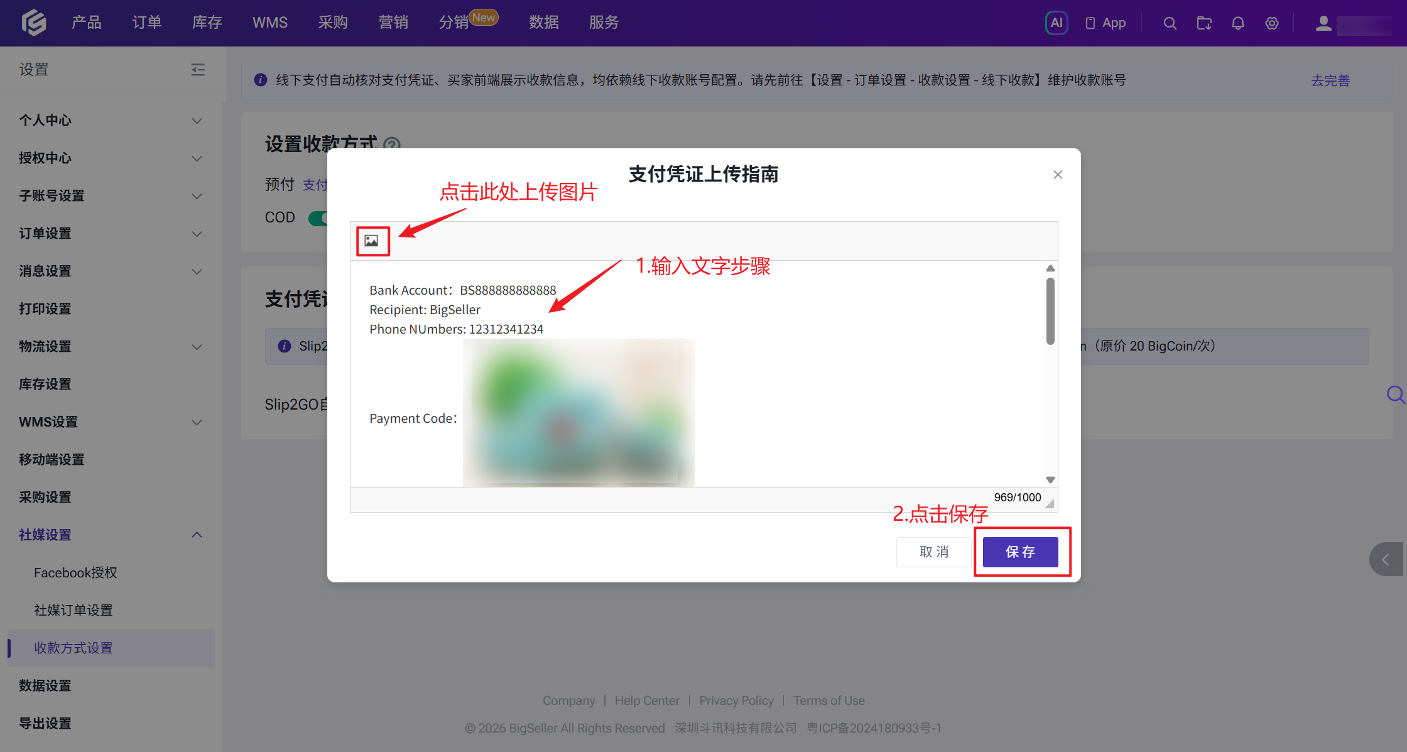Open the 分销 menu
This screenshot has height=752, width=1407.
coord(454,23)
